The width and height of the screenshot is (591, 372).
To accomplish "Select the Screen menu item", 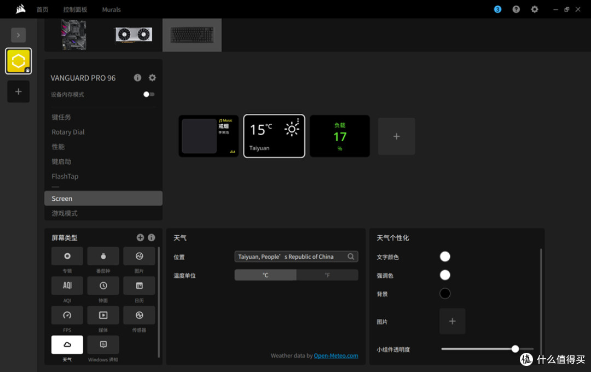I will (x=103, y=198).
